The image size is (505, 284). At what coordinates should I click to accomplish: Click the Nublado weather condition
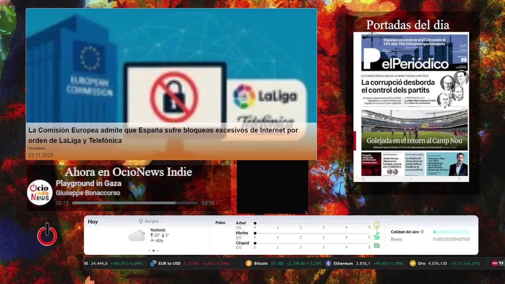[x=158, y=230]
